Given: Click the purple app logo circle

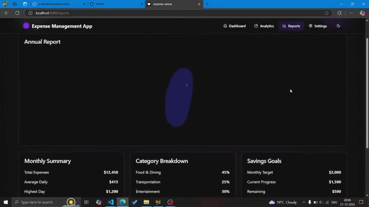Looking at the screenshot, I should click(x=26, y=26).
